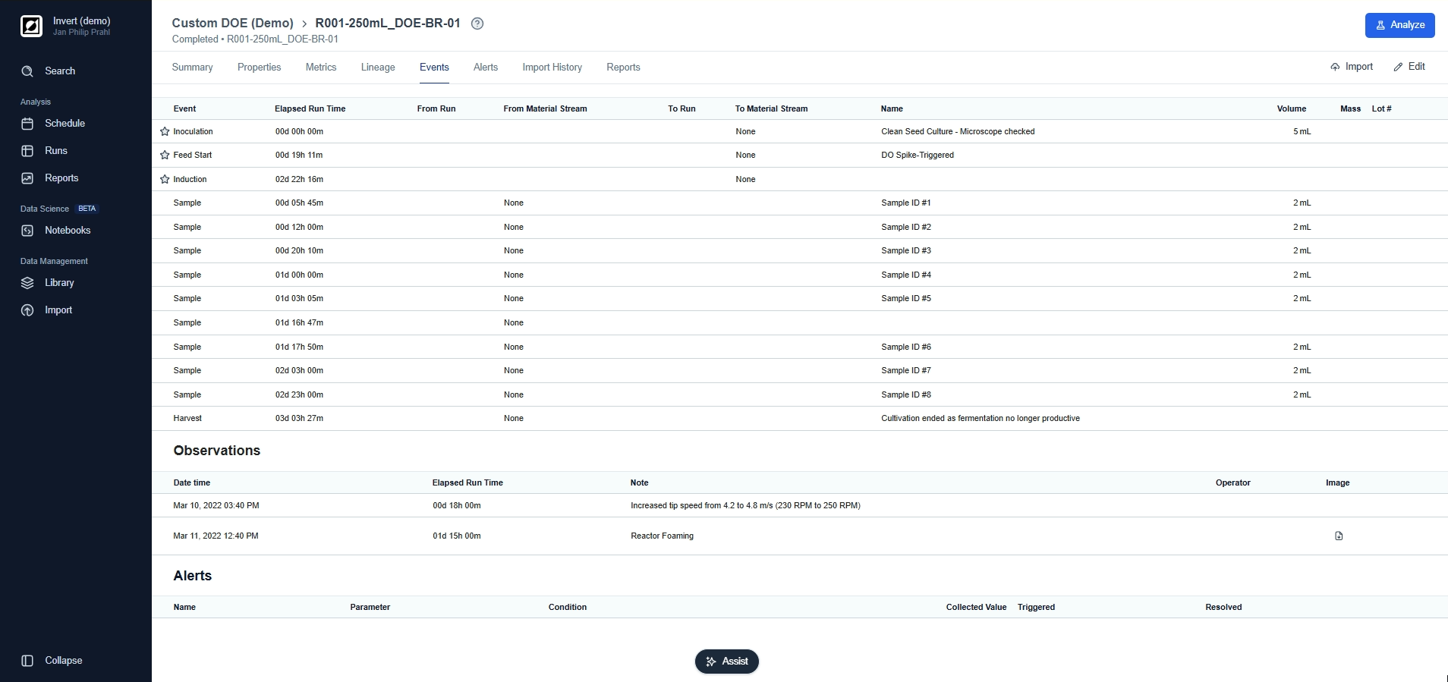The width and height of the screenshot is (1448, 682).
Task: Open the Import History tab
Action: pyautogui.click(x=552, y=68)
